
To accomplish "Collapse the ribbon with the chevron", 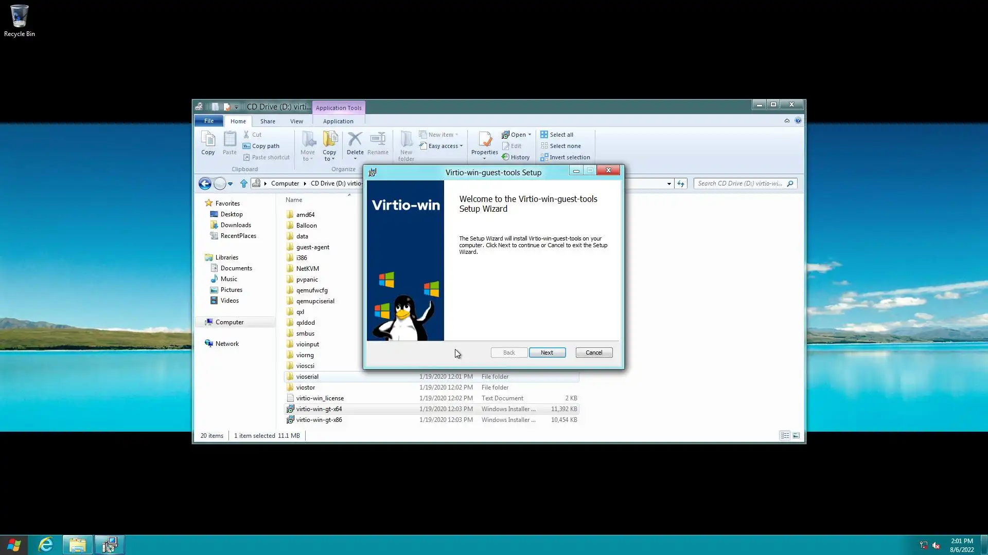I will [x=787, y=121].
